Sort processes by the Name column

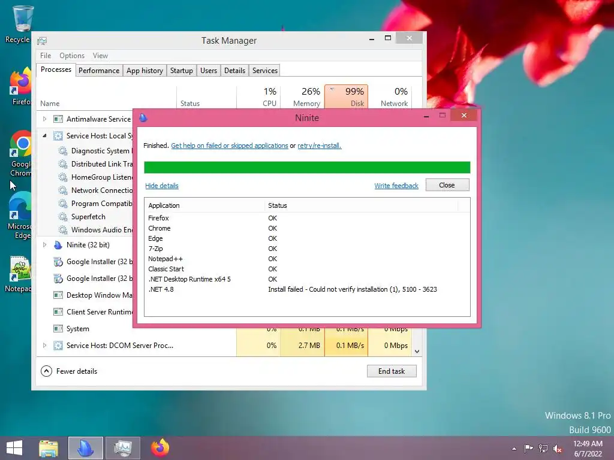(106, 96)
